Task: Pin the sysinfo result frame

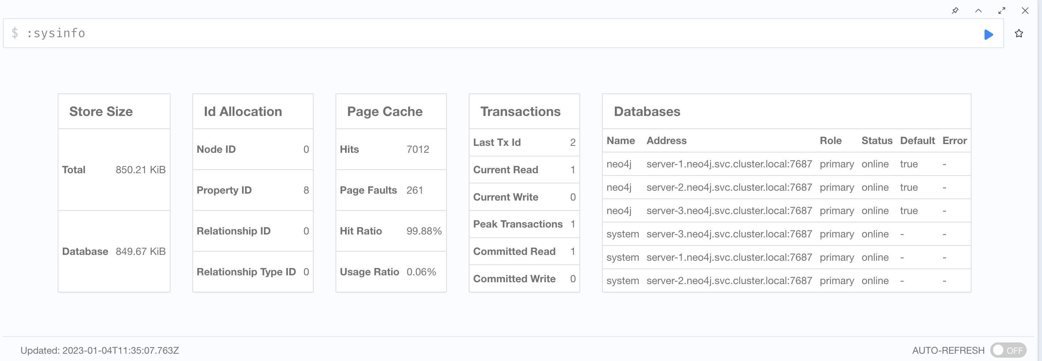Action: tap(955, 11)
